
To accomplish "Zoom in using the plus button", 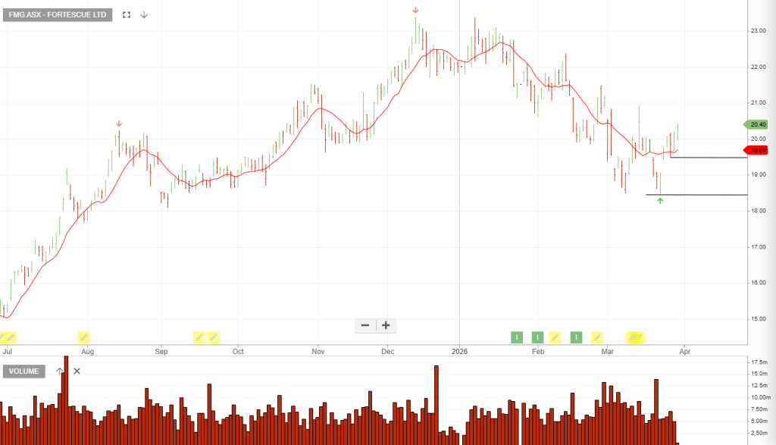I will pos(386,325).
